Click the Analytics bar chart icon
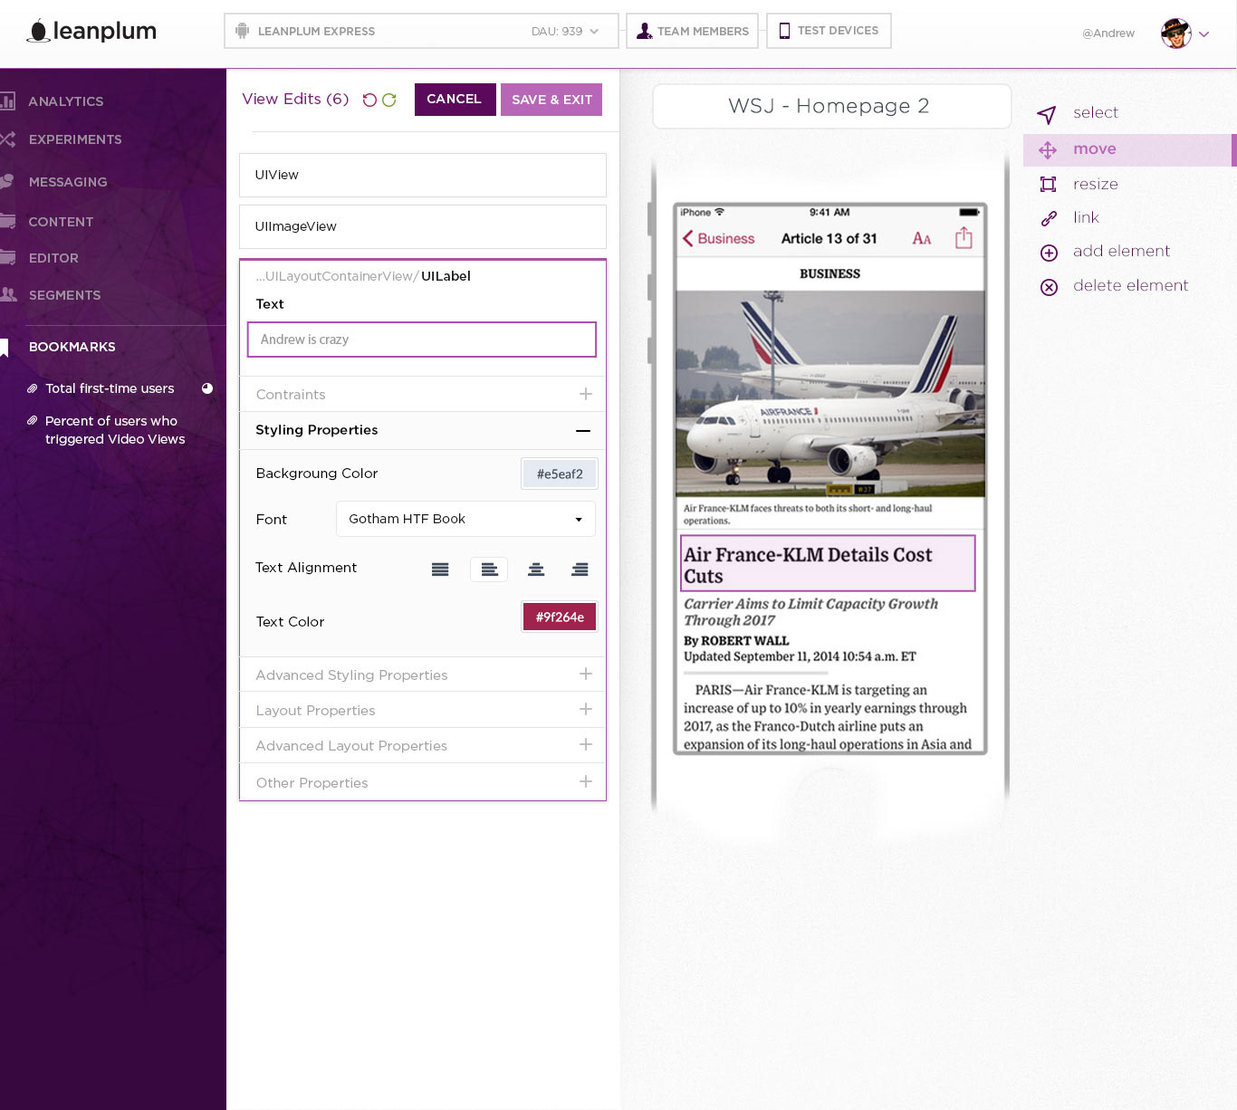This screenshot has height=1110, width=1237. click(x=7, y=101)
